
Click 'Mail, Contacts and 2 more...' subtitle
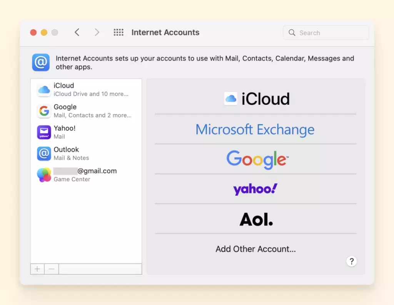[92, 116]
